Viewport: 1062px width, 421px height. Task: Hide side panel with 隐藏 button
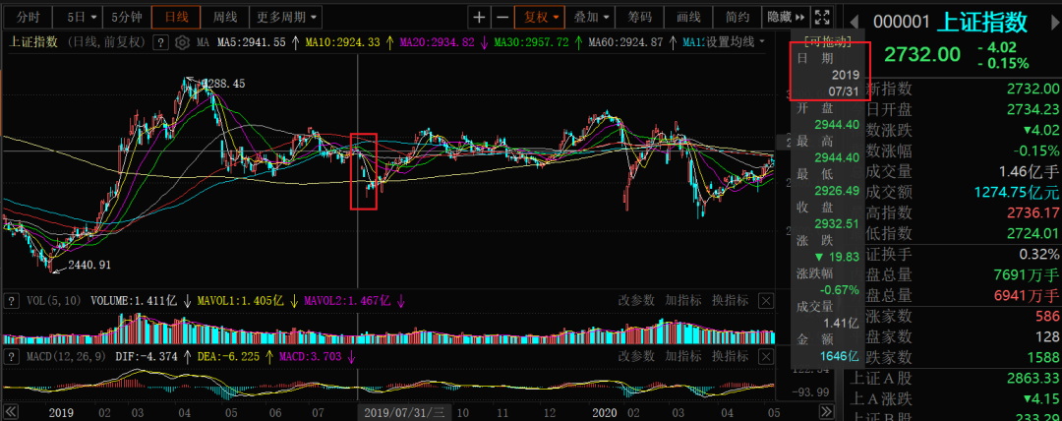pyautogui.click(x=786, y=17)
